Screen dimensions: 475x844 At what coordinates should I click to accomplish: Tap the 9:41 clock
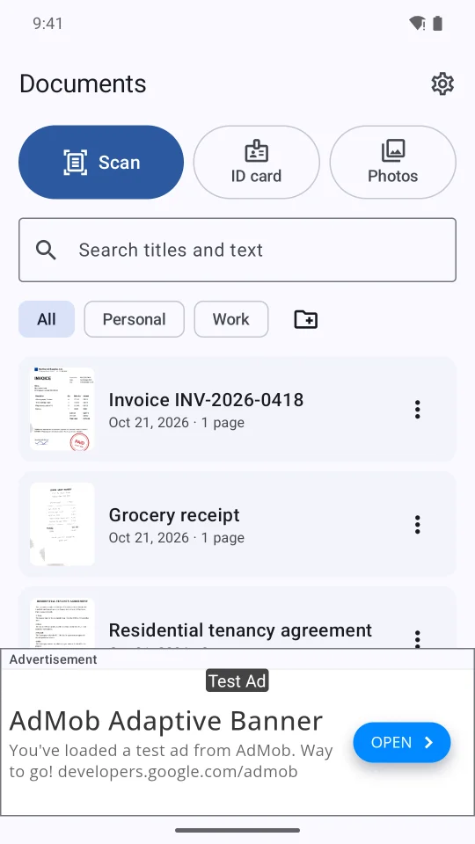point(47,23)
